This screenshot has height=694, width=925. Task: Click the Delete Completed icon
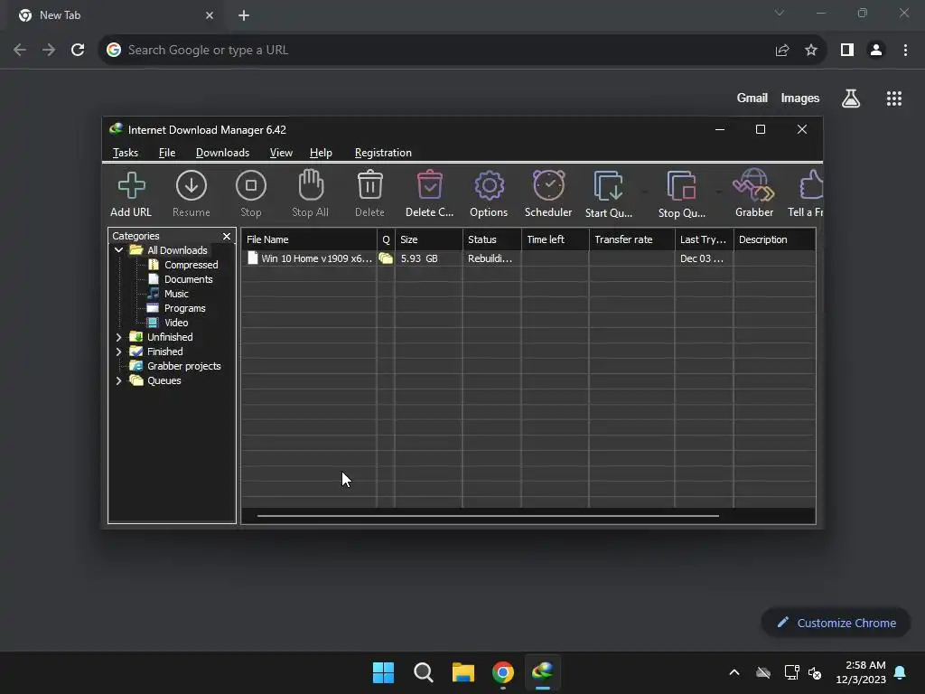429,184
